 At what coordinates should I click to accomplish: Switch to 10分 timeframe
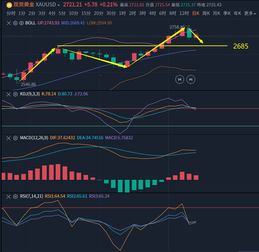(x=74, y=13)
